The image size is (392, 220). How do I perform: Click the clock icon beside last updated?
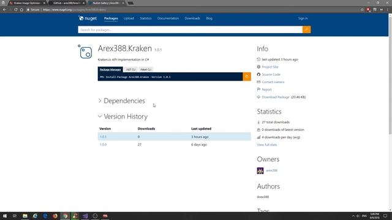pos(258,59)
